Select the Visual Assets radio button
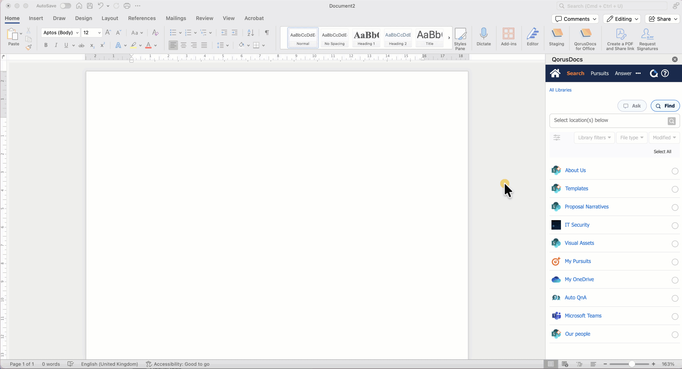 [x=675, y=244]
